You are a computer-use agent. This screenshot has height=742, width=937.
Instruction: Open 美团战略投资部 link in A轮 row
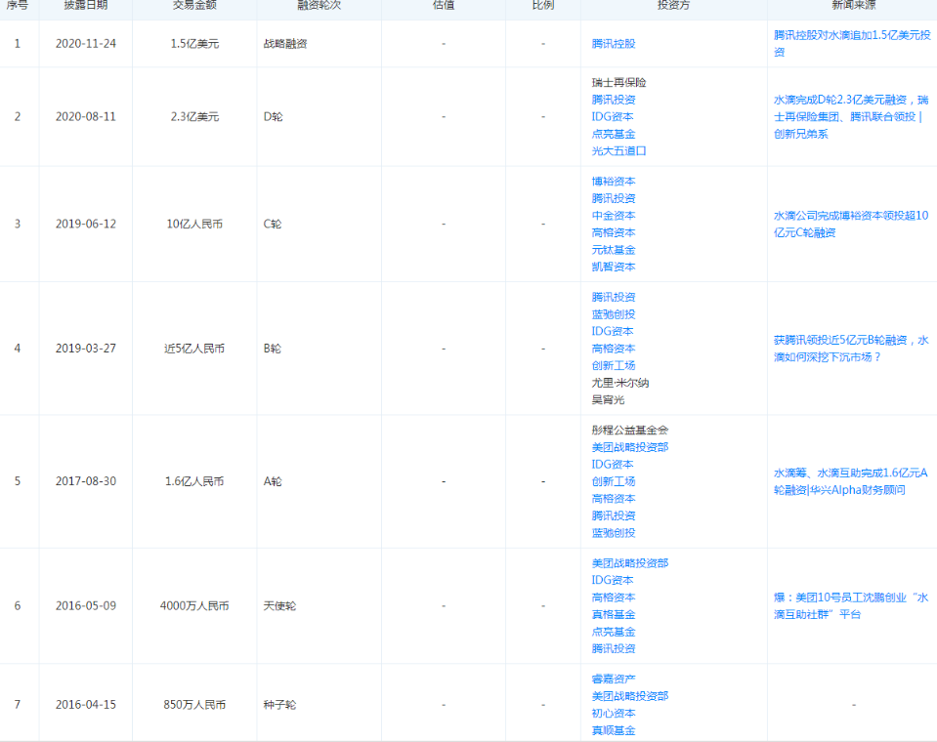(x=630, y=447)
